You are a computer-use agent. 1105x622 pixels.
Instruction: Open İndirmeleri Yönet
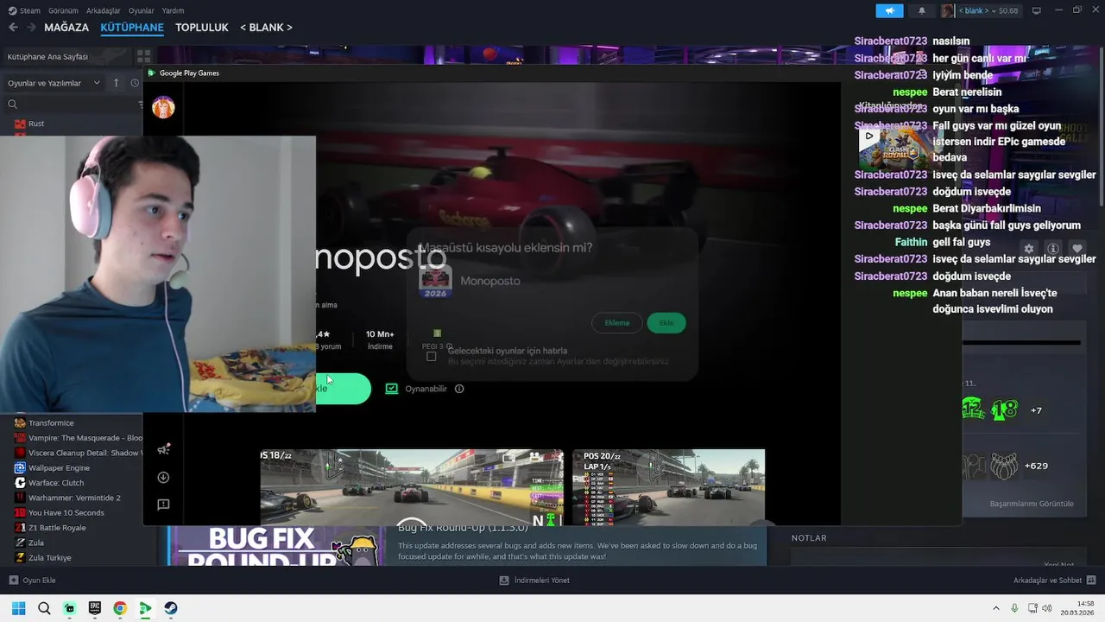tap(534, 580)
